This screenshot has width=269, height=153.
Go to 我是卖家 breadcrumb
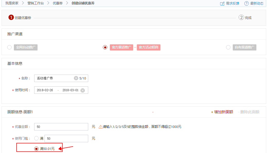click(12, 3)
